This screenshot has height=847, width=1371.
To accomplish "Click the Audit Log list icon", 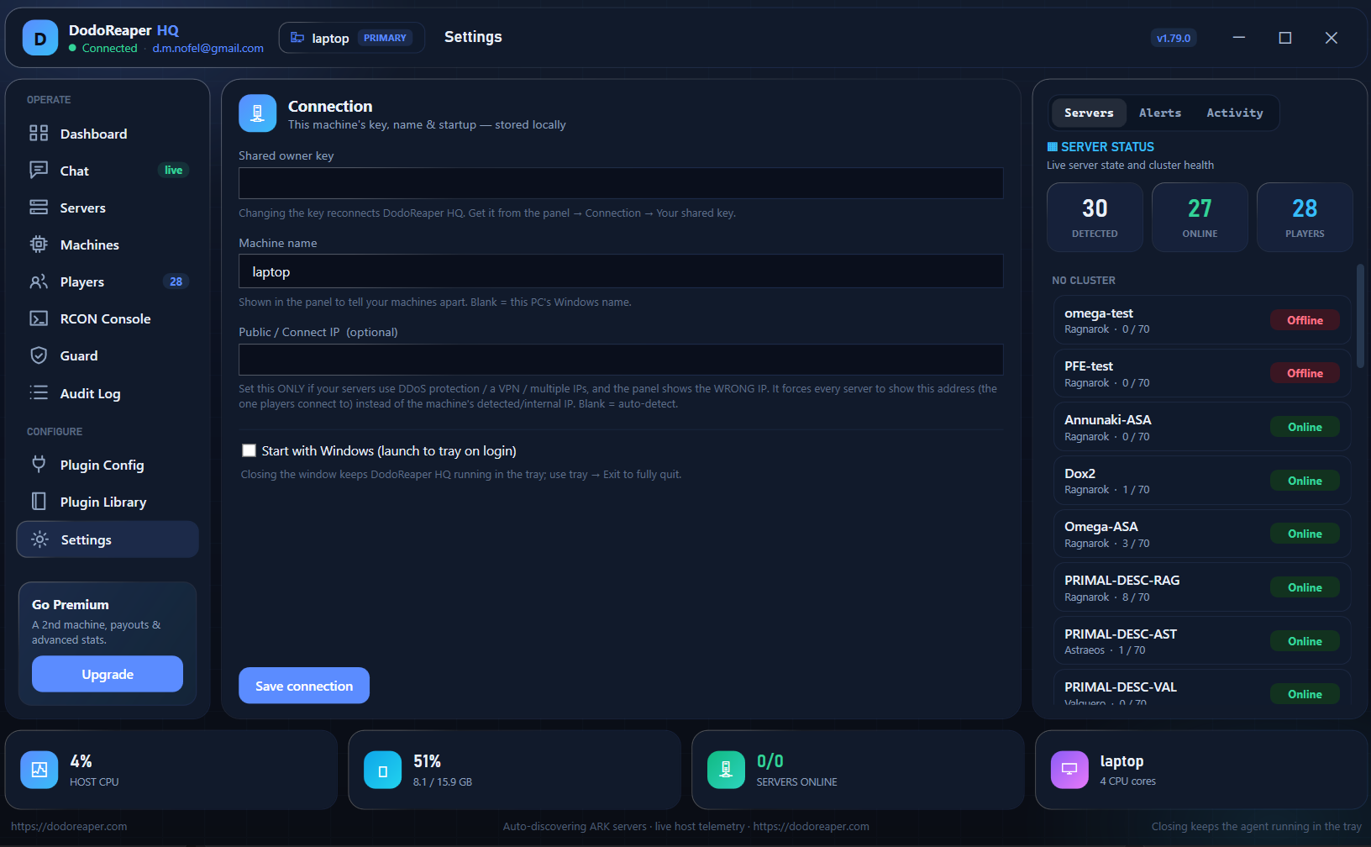I will (39, 392).
